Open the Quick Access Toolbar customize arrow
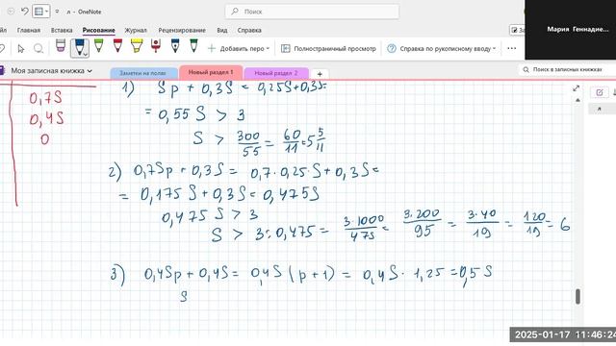The image size is (616, 346). coord(57,12)
